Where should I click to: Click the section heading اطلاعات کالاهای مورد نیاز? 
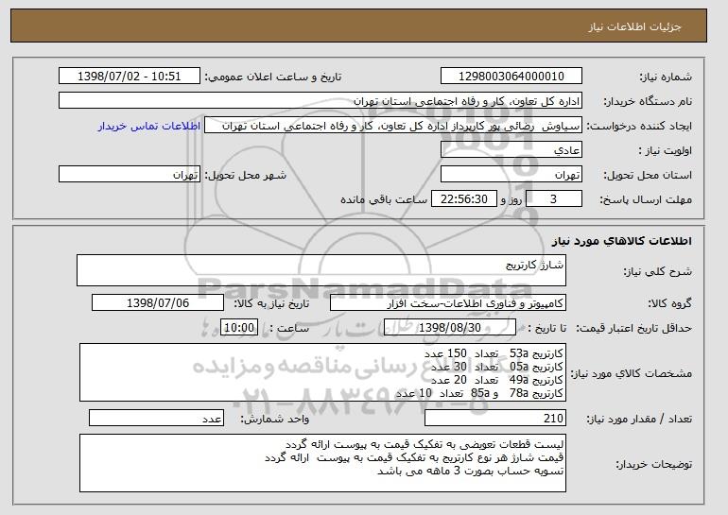coord(622,240)
